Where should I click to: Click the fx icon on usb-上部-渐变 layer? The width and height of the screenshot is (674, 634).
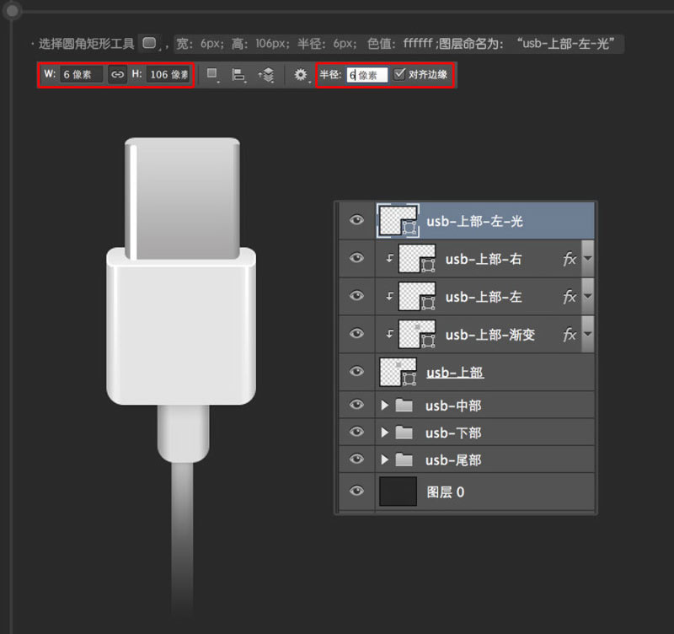click(569, 334)
